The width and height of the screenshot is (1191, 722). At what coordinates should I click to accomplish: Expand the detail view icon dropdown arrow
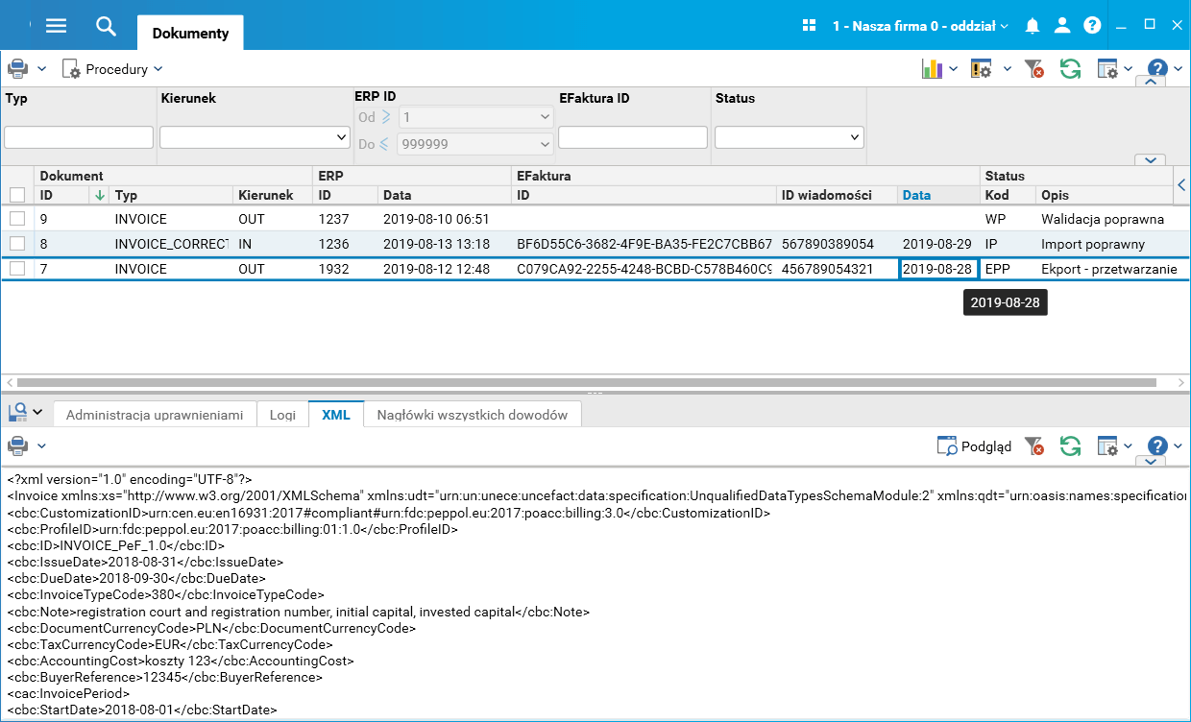point(37,413)
